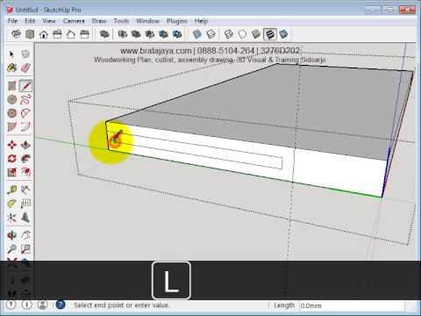Open Instructor help question-mark icon
Screen dimensions: 421x316
click(61, 305)
